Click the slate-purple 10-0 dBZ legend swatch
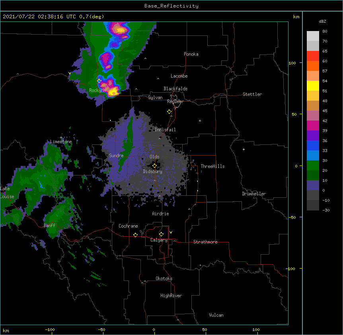Viewport: 343px width, 335px height. tap(313, 185)
